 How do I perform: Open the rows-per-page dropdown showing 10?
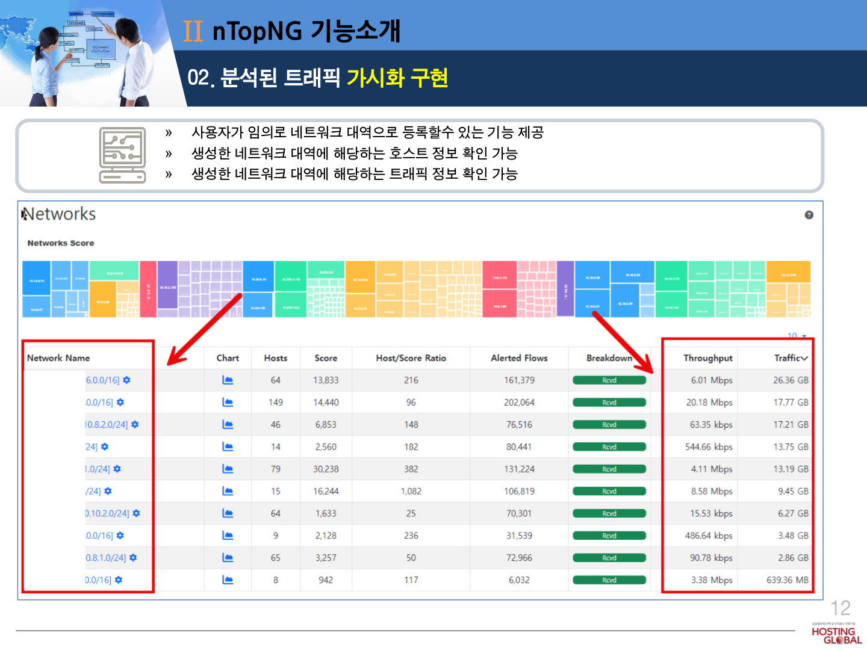tap(797, 335)
